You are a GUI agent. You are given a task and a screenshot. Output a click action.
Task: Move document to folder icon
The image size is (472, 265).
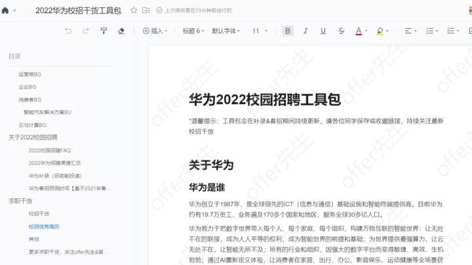[146, 10]
